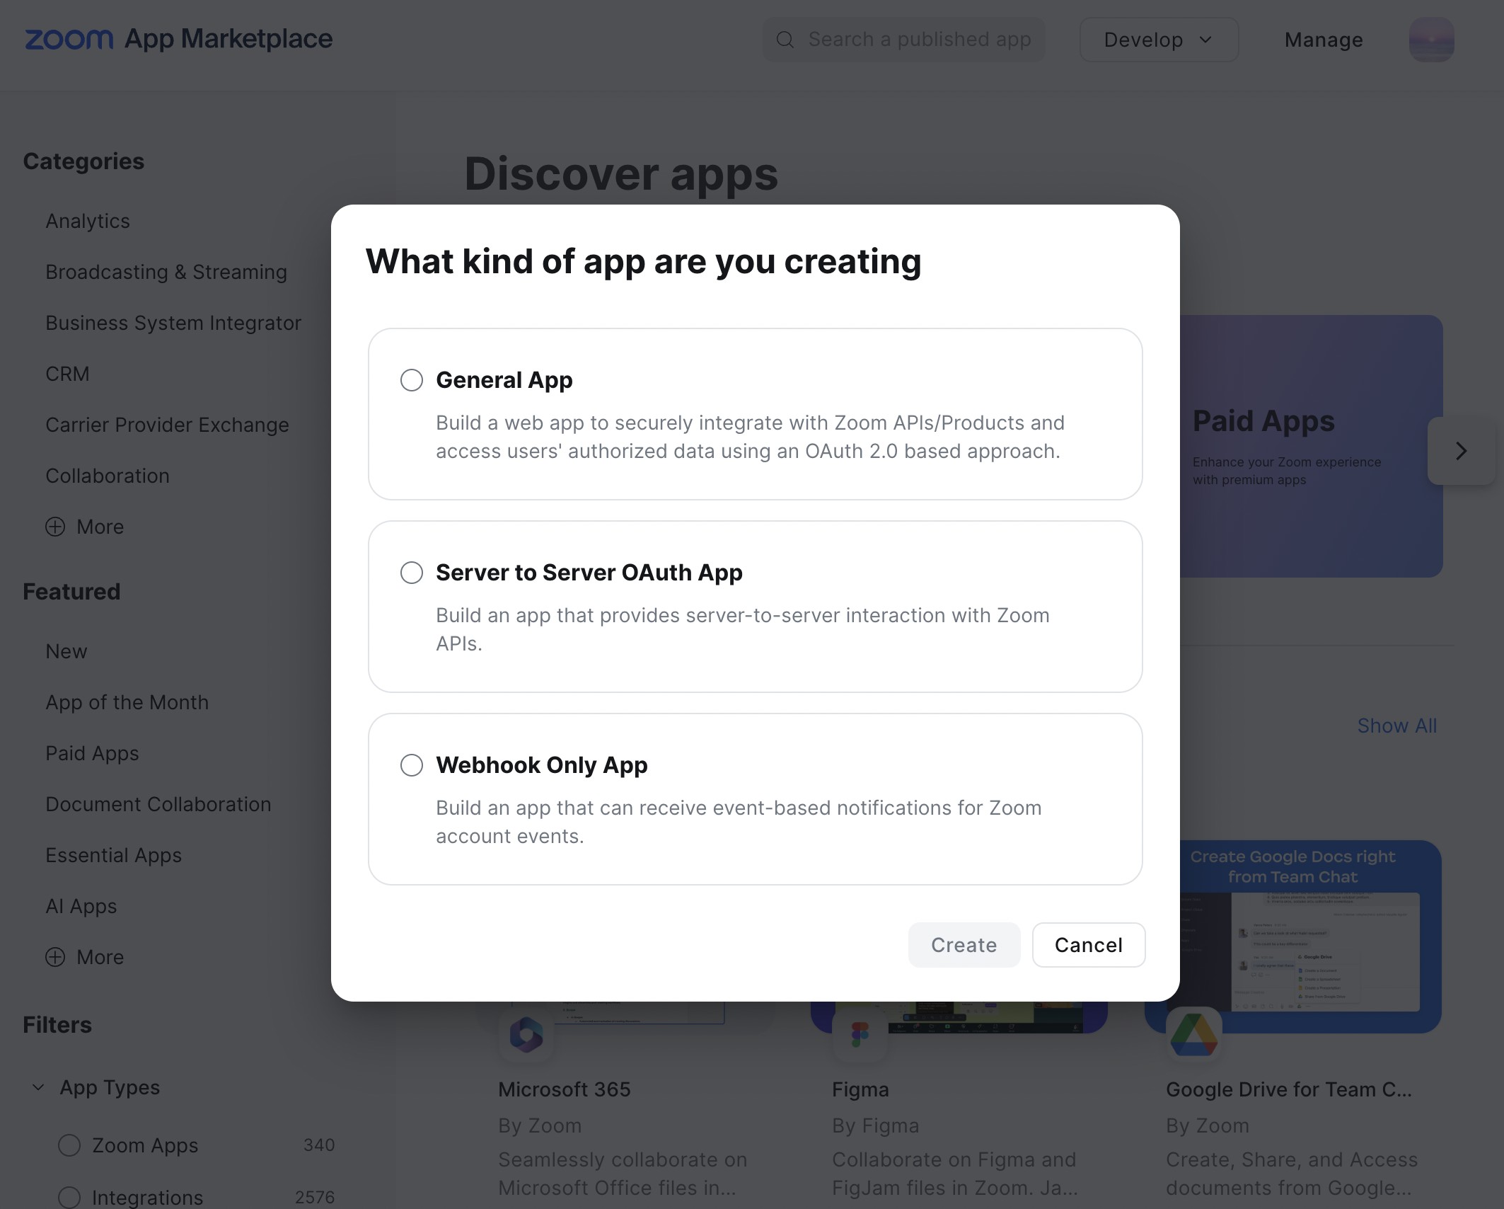Screen dimensions: 1504x1209
Task: Open the Collaboration category
Action: point(108,476)
